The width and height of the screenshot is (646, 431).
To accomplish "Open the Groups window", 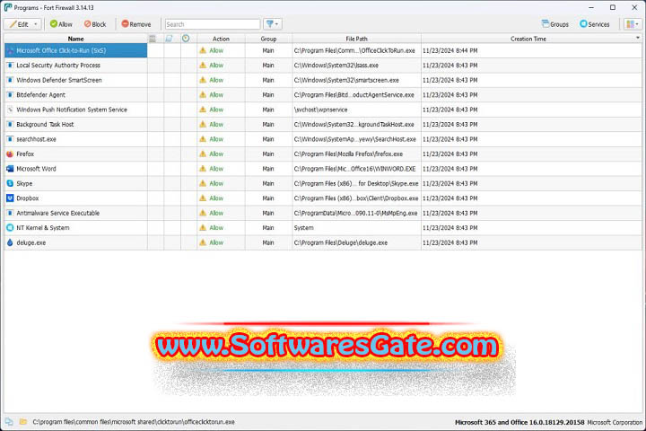I will pyautogui.click(x=555, y=24).
